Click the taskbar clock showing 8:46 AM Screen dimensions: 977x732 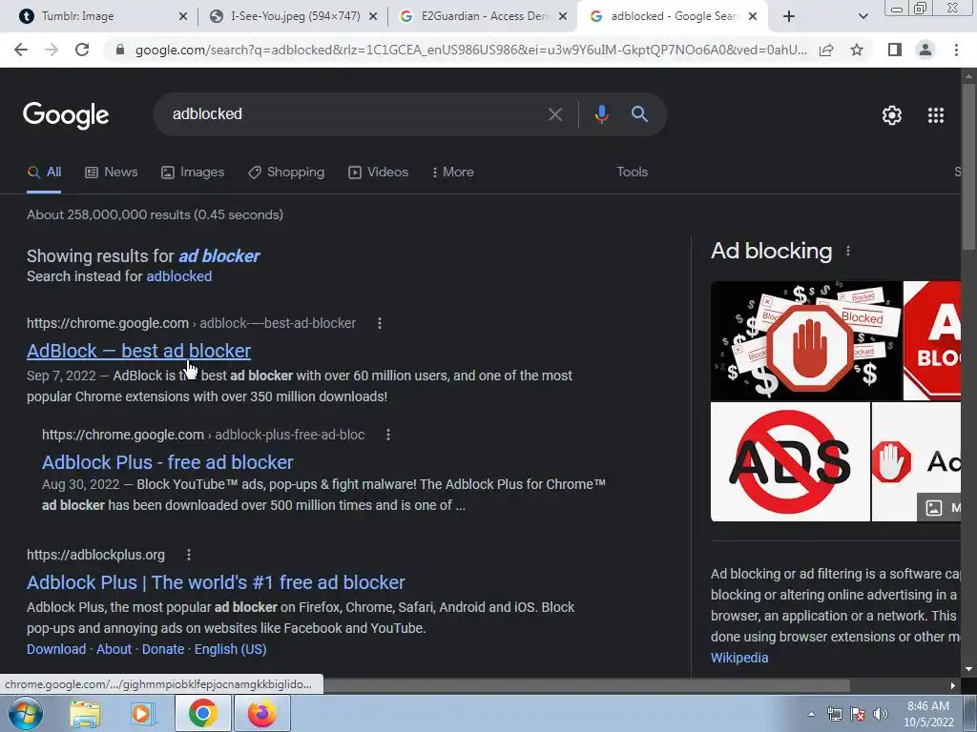pos(928,714)
